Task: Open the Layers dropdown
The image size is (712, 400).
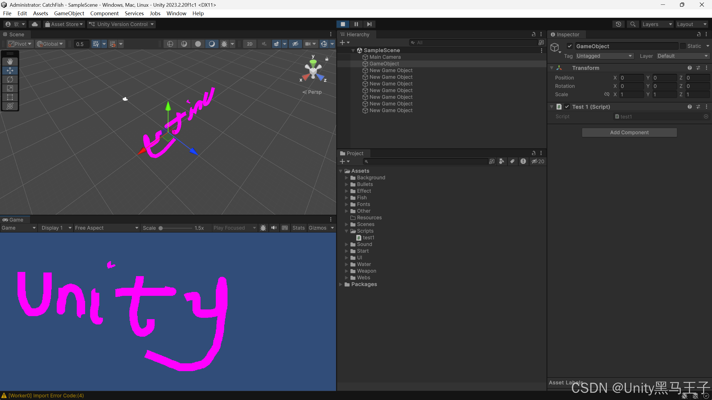Action: pyautogui.click(x=657, y=24)
